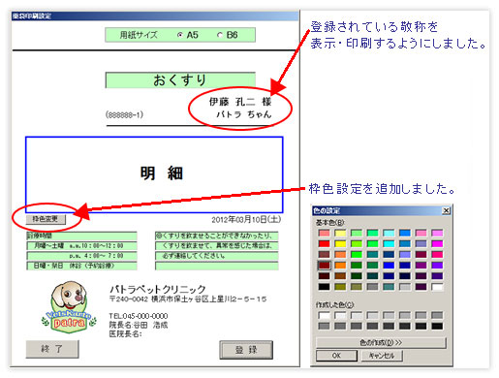Click the 終了 exit button
The width and height of the screenshot is (499, 378).
(52, 349)
